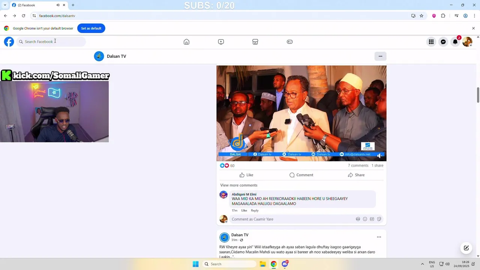Click the 31m post timestamp
This screenshot has height=270, width=480.
[234, 240]
